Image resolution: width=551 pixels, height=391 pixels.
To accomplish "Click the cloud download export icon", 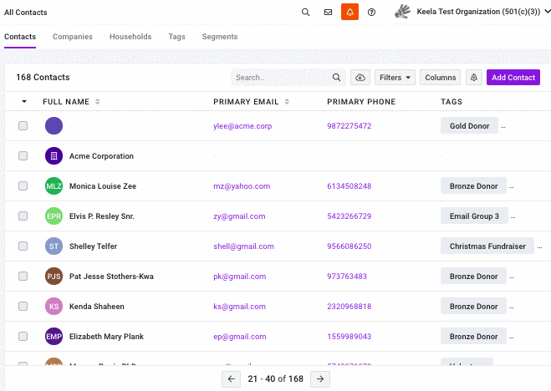I will (360, 78).
